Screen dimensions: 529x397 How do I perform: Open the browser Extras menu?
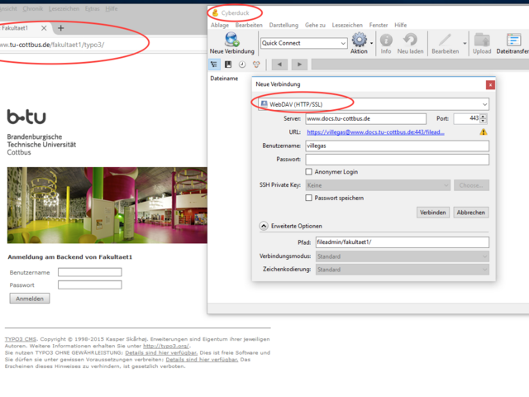tap(92, 9)
